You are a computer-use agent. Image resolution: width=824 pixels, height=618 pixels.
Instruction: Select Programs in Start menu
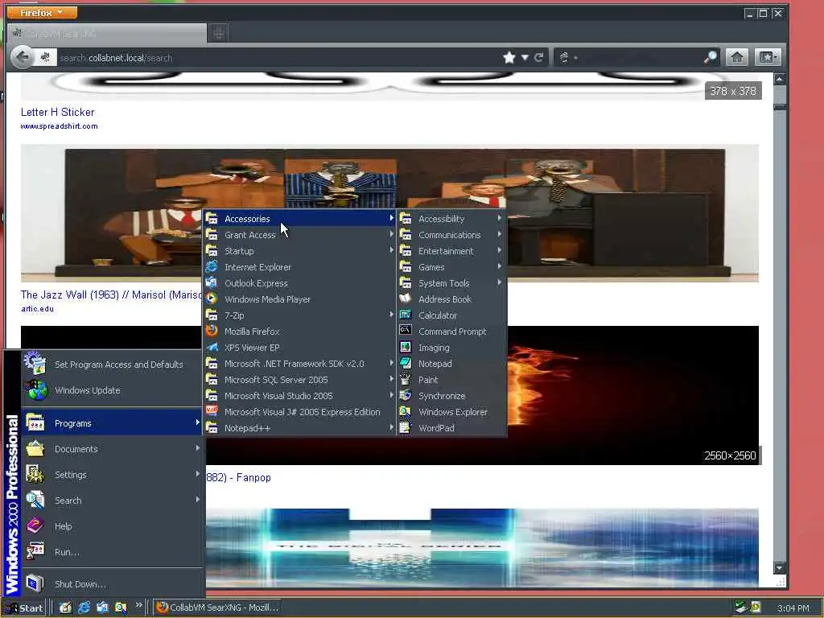[112, 423]
